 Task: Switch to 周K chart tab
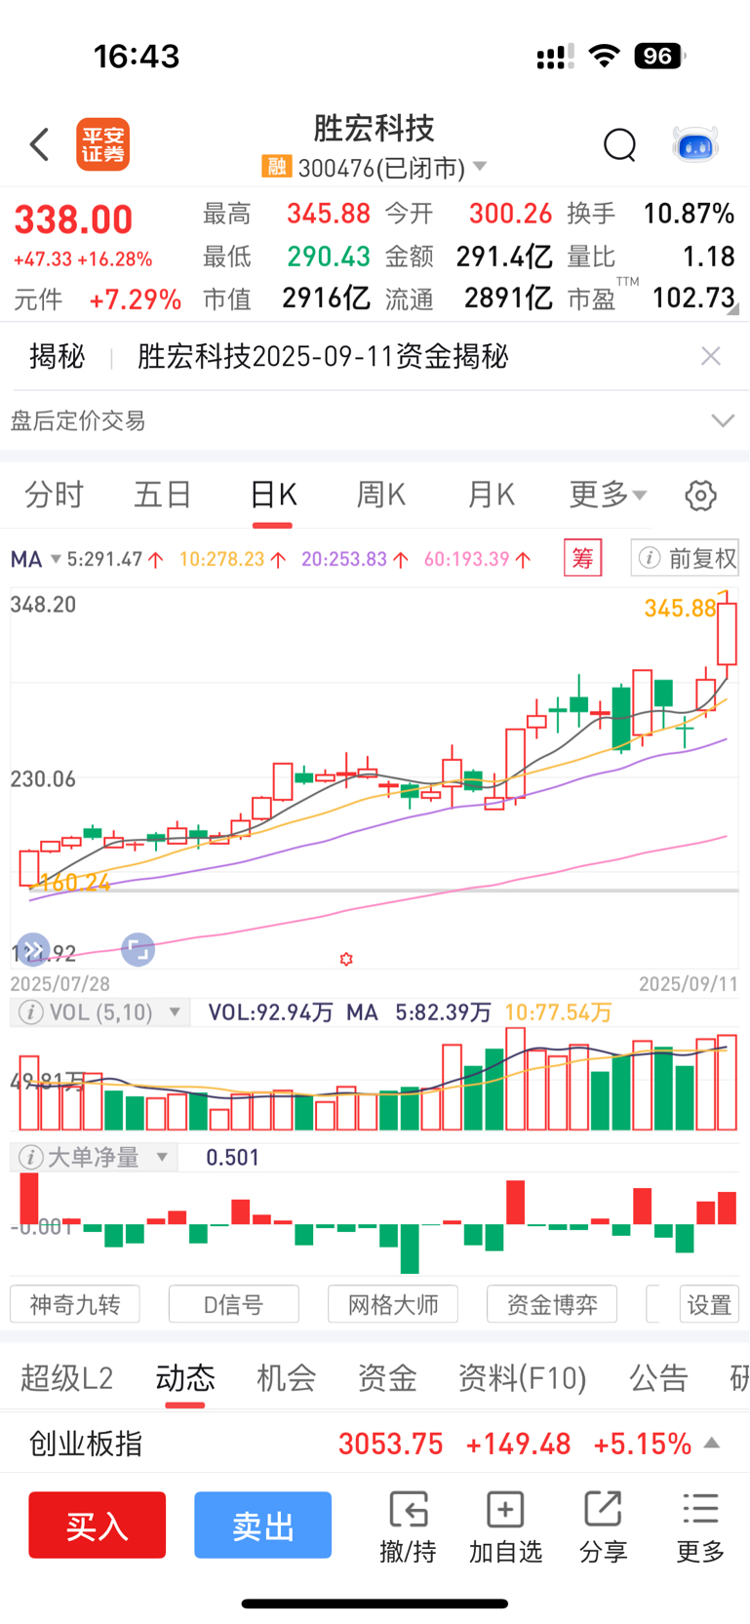tap(381, 495)
